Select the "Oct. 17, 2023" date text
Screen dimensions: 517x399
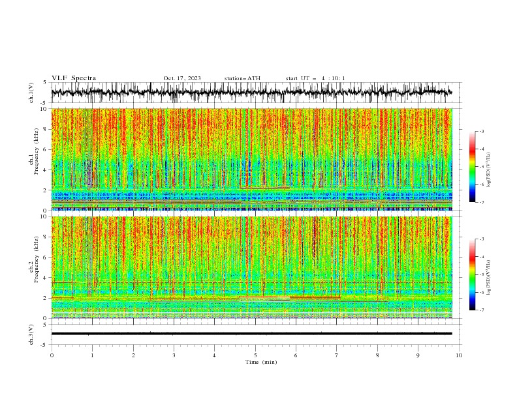tap(181, 78)
